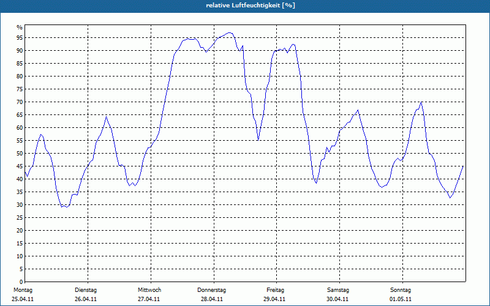Select the y-axis value 20

(x=20, y=231)
